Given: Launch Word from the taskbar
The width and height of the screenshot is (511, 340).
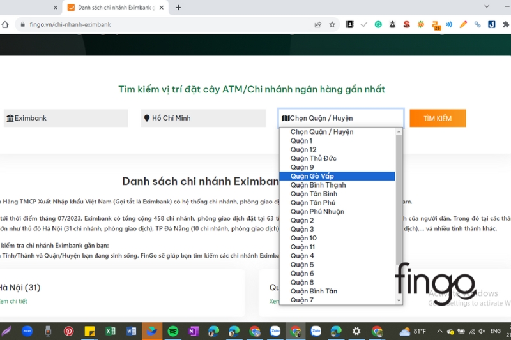Looking at the screenshot, I should (132, 331).
